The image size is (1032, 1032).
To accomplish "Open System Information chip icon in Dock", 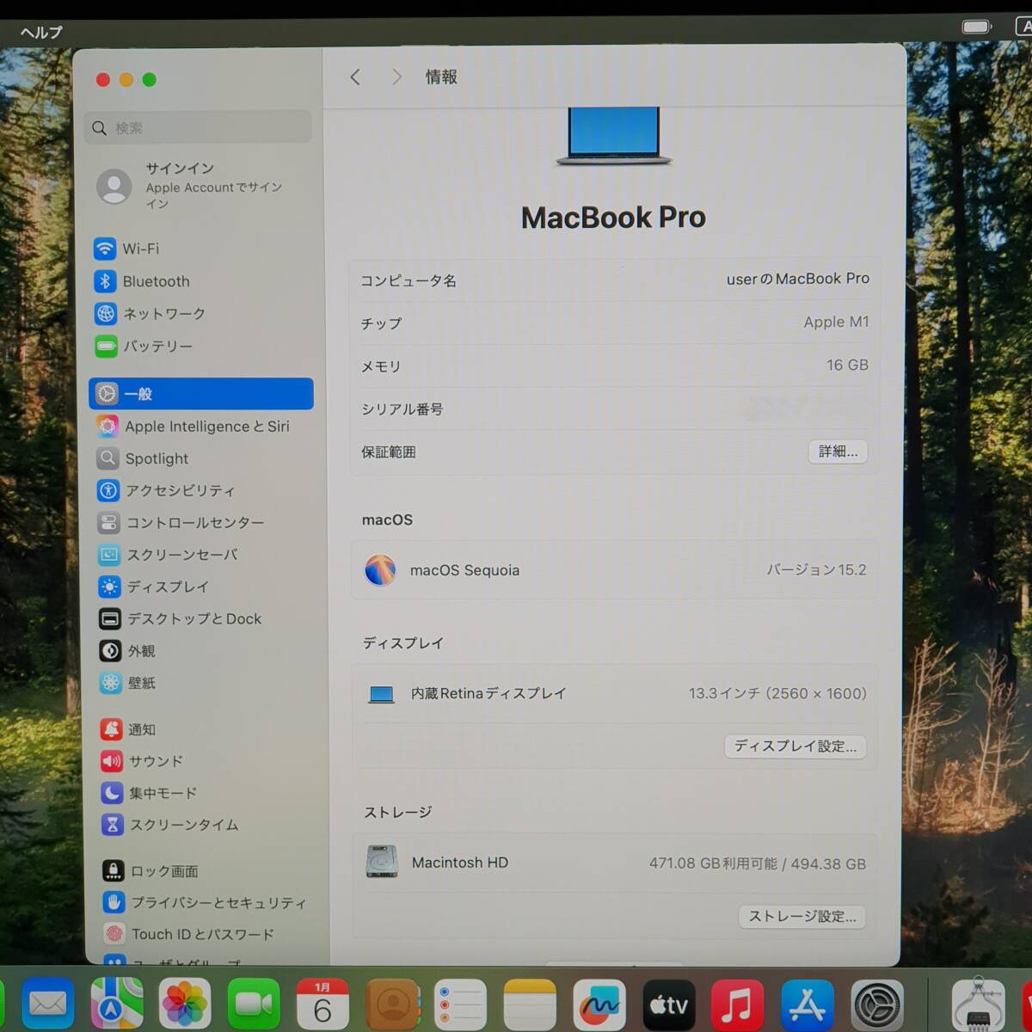I will [978, 1004].
